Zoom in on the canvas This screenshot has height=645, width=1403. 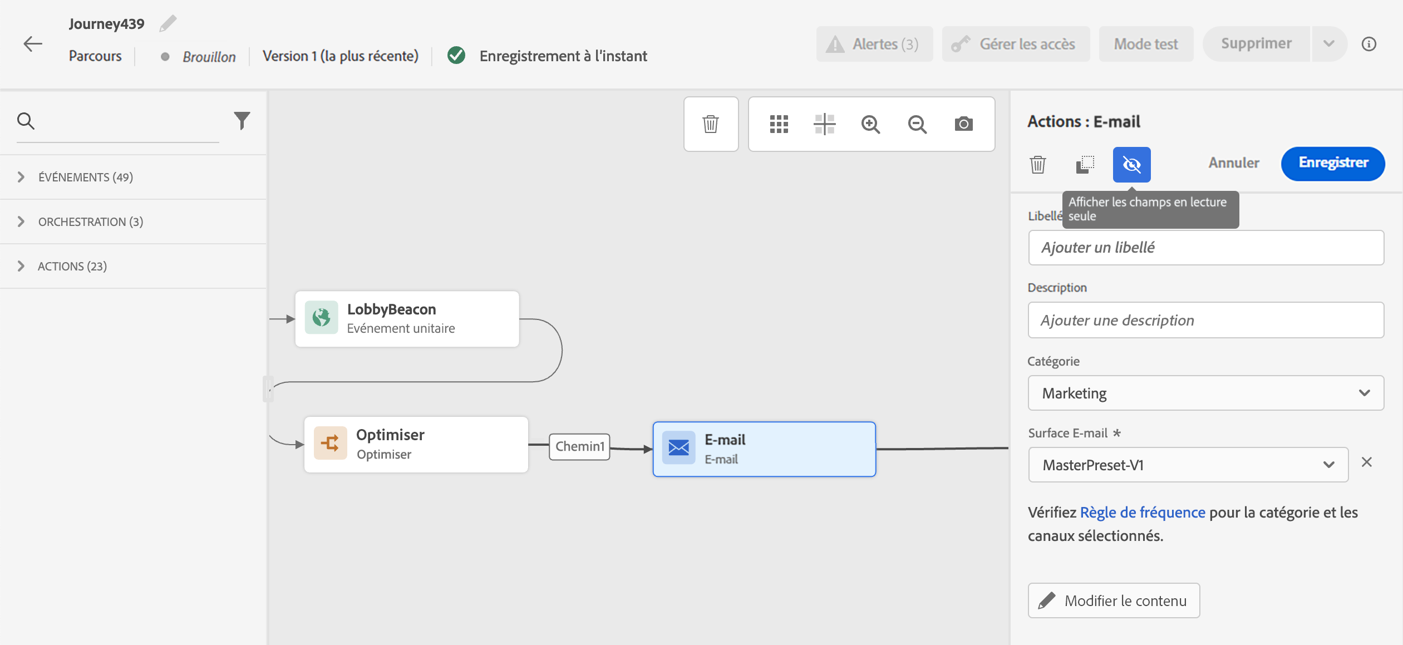pos(870,124)
